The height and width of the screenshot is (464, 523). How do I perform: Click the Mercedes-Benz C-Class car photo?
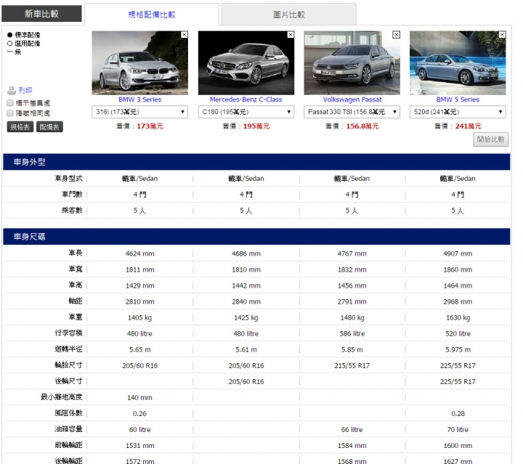(x=246, y=63)
